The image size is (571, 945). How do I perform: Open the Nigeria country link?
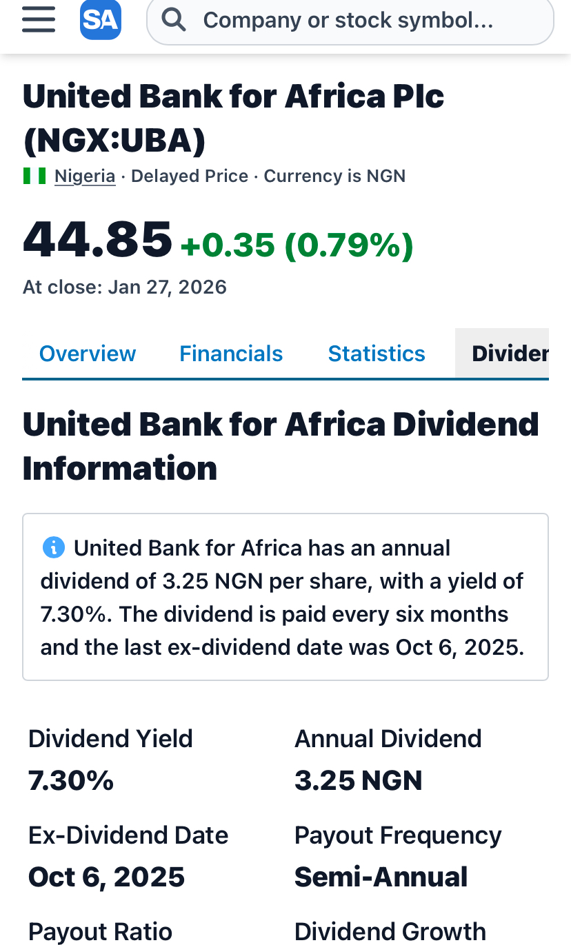tap(85, 176)
